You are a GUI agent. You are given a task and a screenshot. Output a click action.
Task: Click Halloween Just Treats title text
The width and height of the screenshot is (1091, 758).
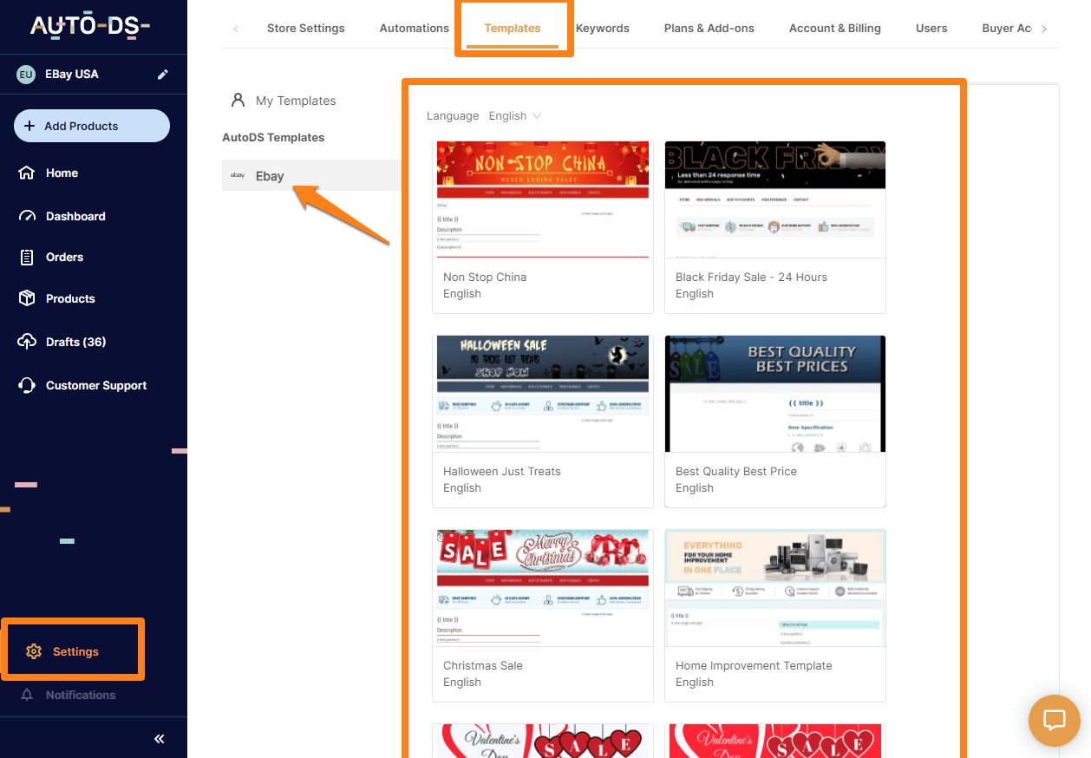tap(502, 472)
